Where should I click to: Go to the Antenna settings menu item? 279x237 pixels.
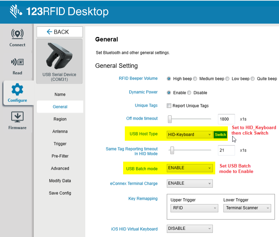(60, 132)
